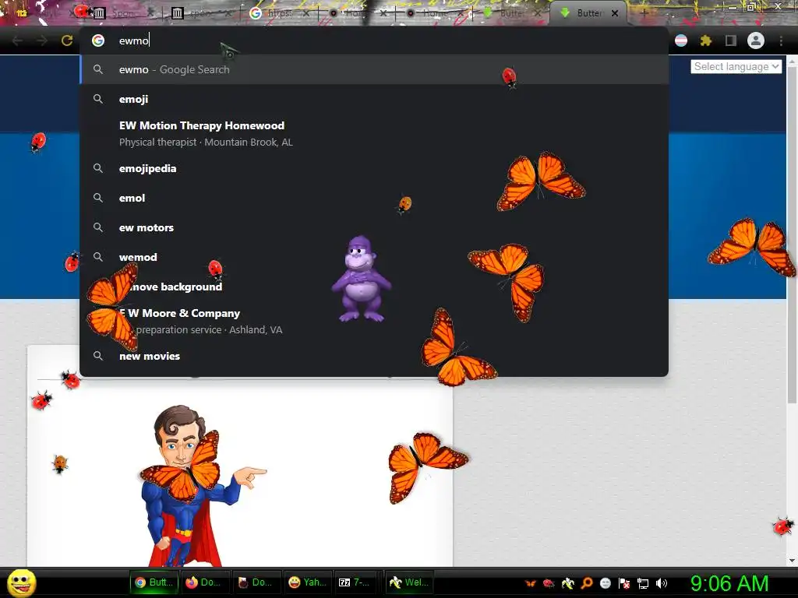Click the Google logo in the address bar
This screenshot has height=598, width=798.
(98, 40)
